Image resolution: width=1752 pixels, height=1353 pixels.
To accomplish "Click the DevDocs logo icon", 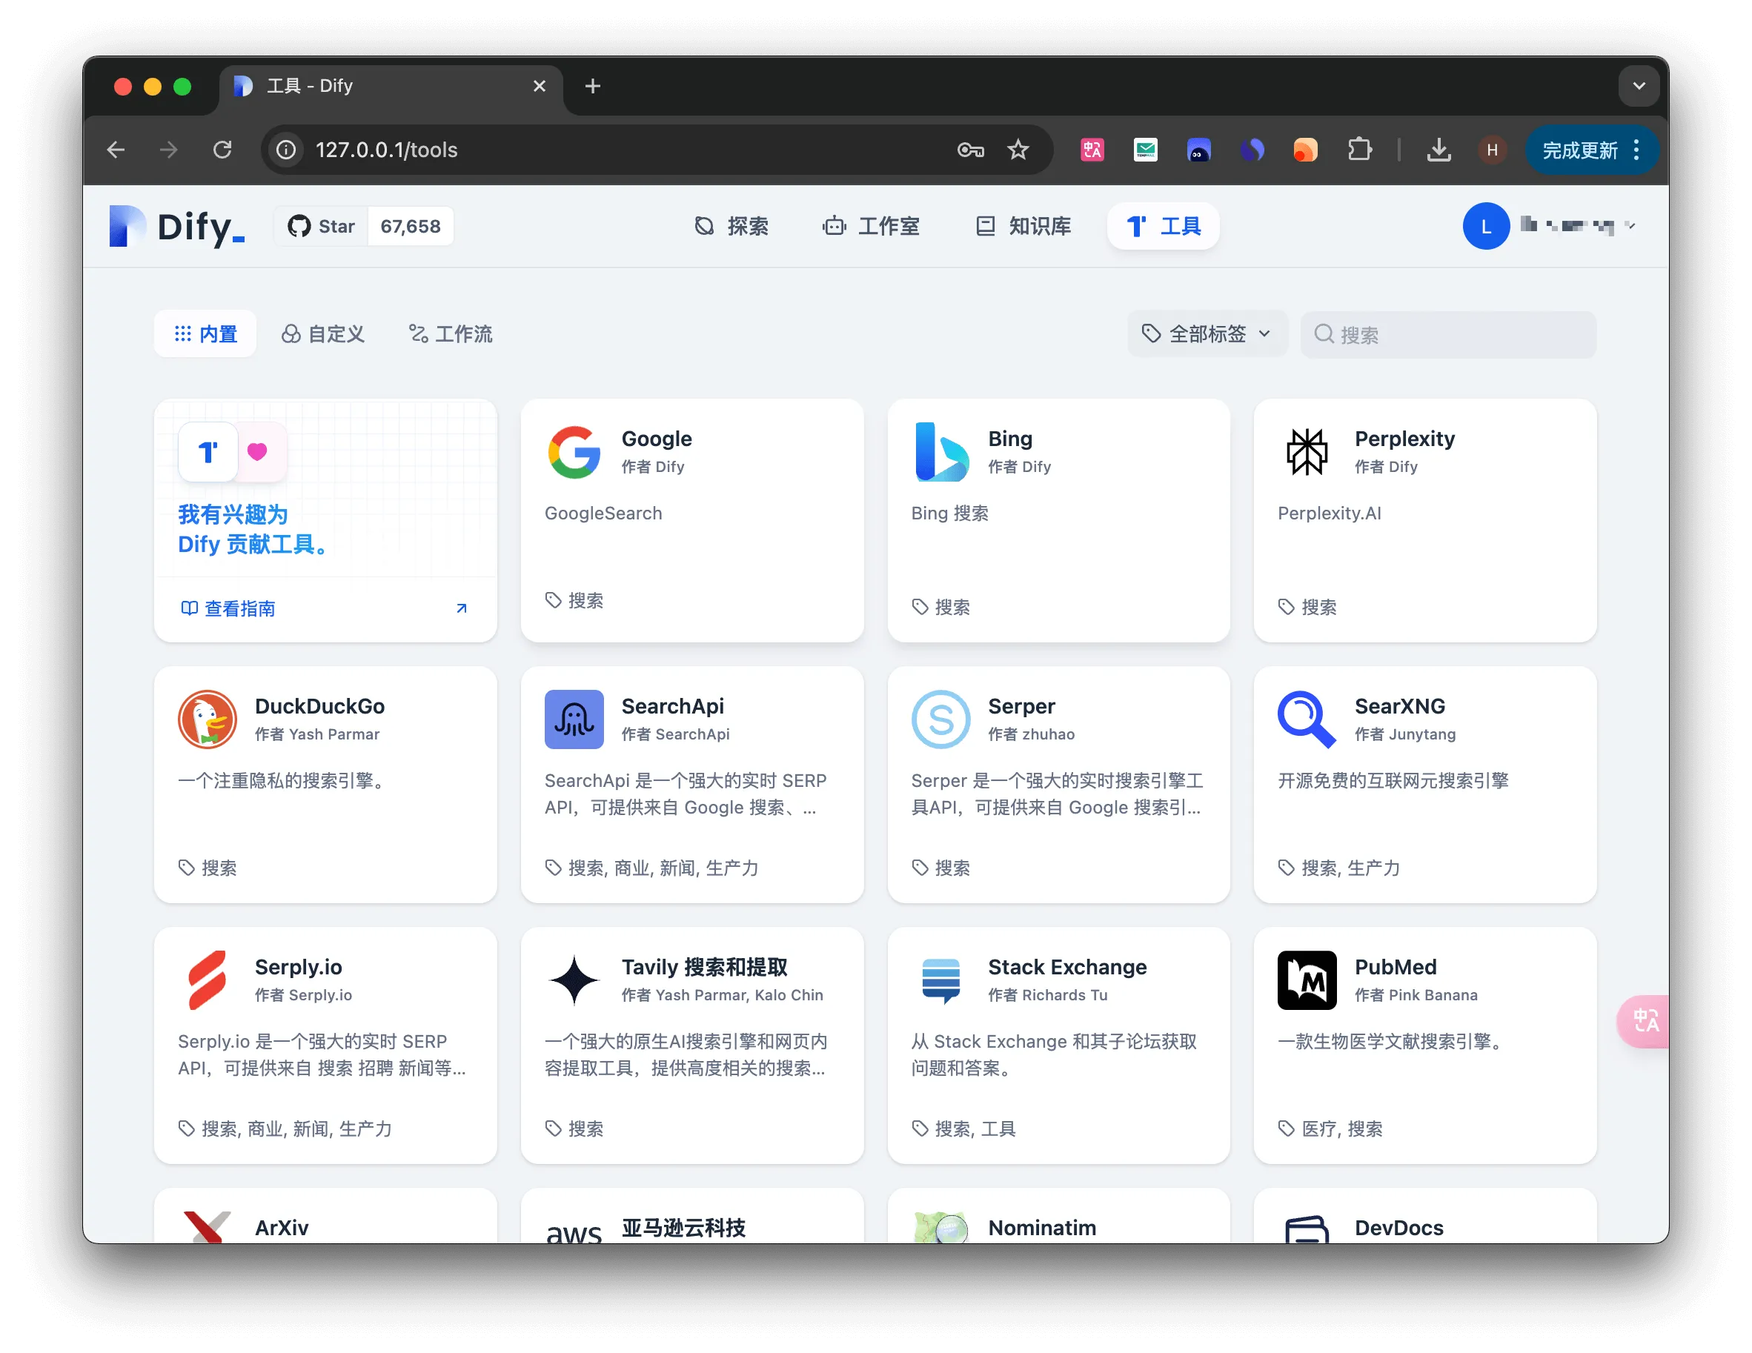I will click(x=1307, y=1229).
